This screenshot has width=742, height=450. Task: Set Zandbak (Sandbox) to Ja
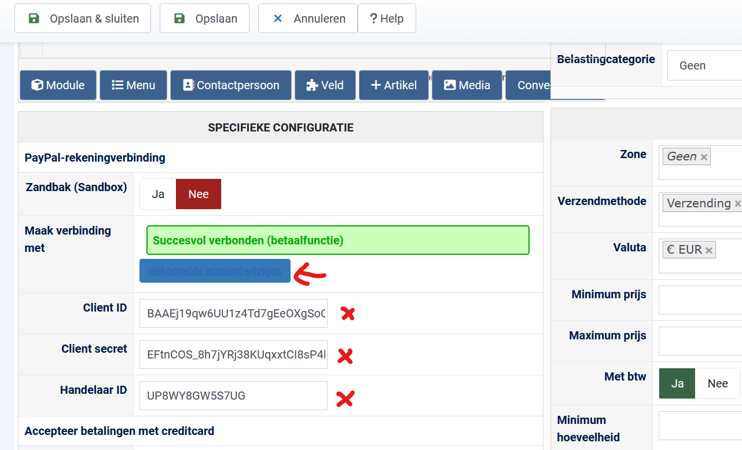click(x=158, y=194)
